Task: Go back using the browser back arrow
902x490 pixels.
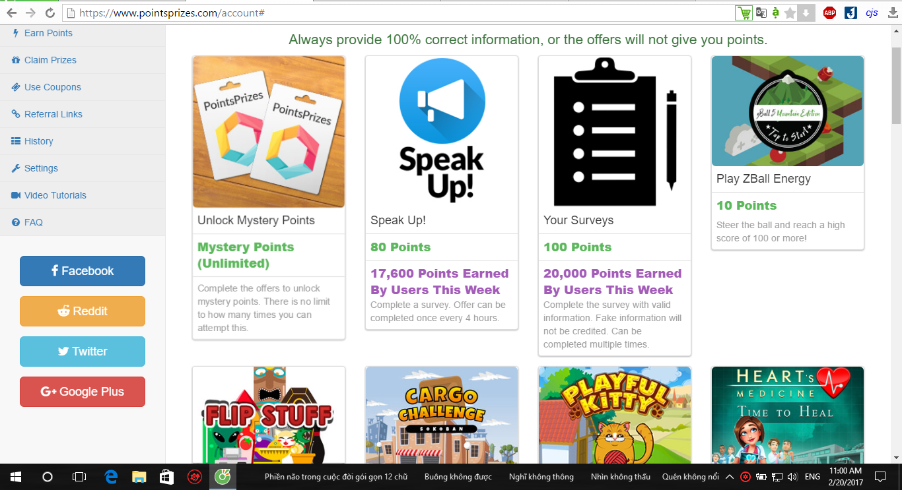Action: tap(11, 13)
